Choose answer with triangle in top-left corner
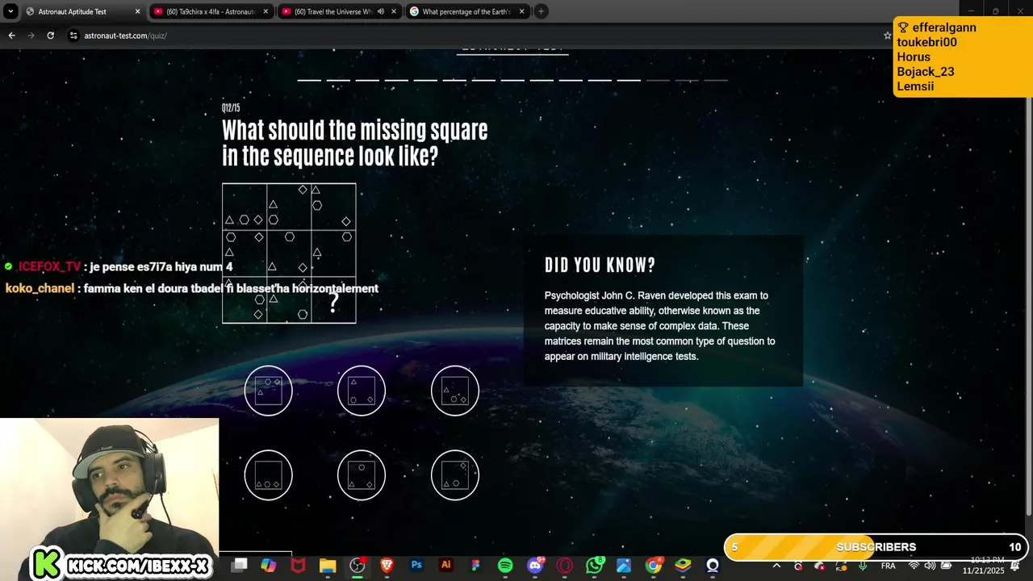This screenshot has width=1033, height=581. click(x=362, y=391)
